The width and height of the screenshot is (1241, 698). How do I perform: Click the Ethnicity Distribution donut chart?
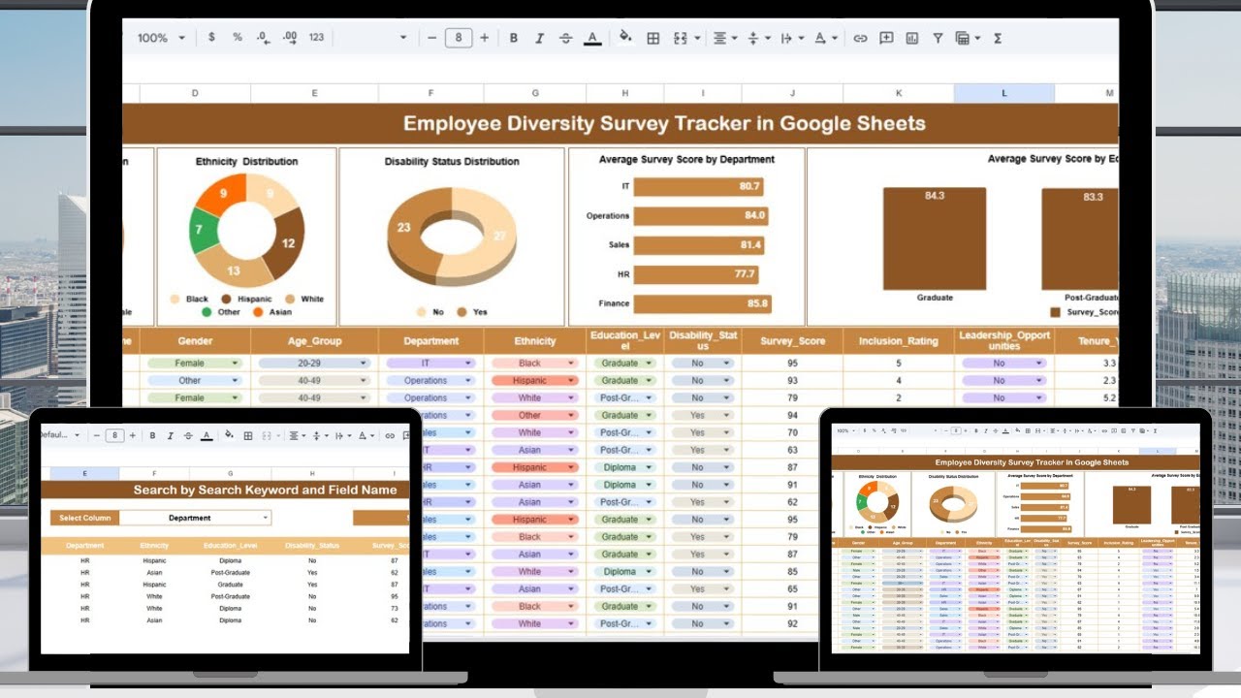pos(246,231)
